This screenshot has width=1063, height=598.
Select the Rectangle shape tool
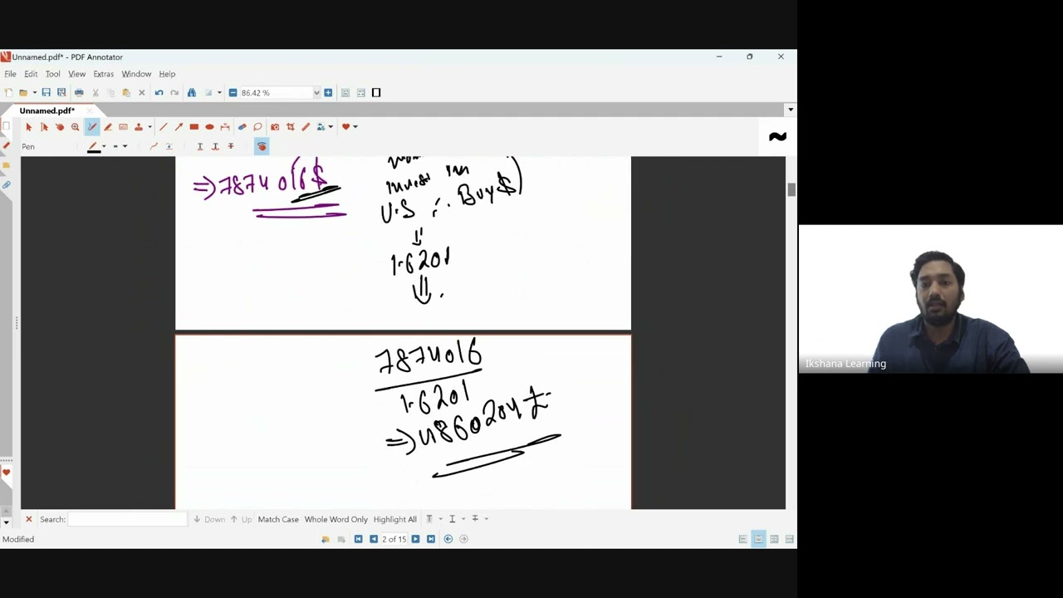193,126
